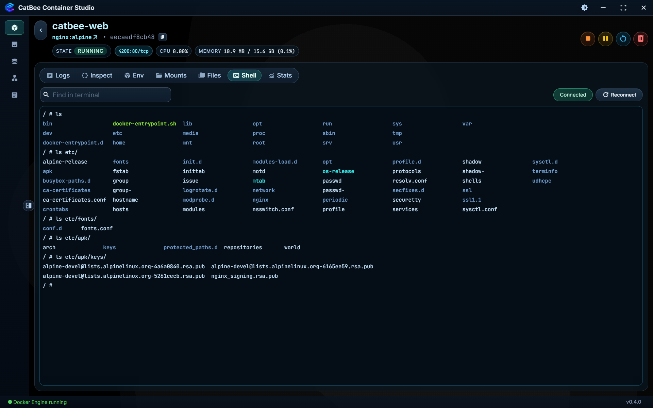
Task: Click the 4200:80/tcp port badge
Action: [x=134, y=51]
